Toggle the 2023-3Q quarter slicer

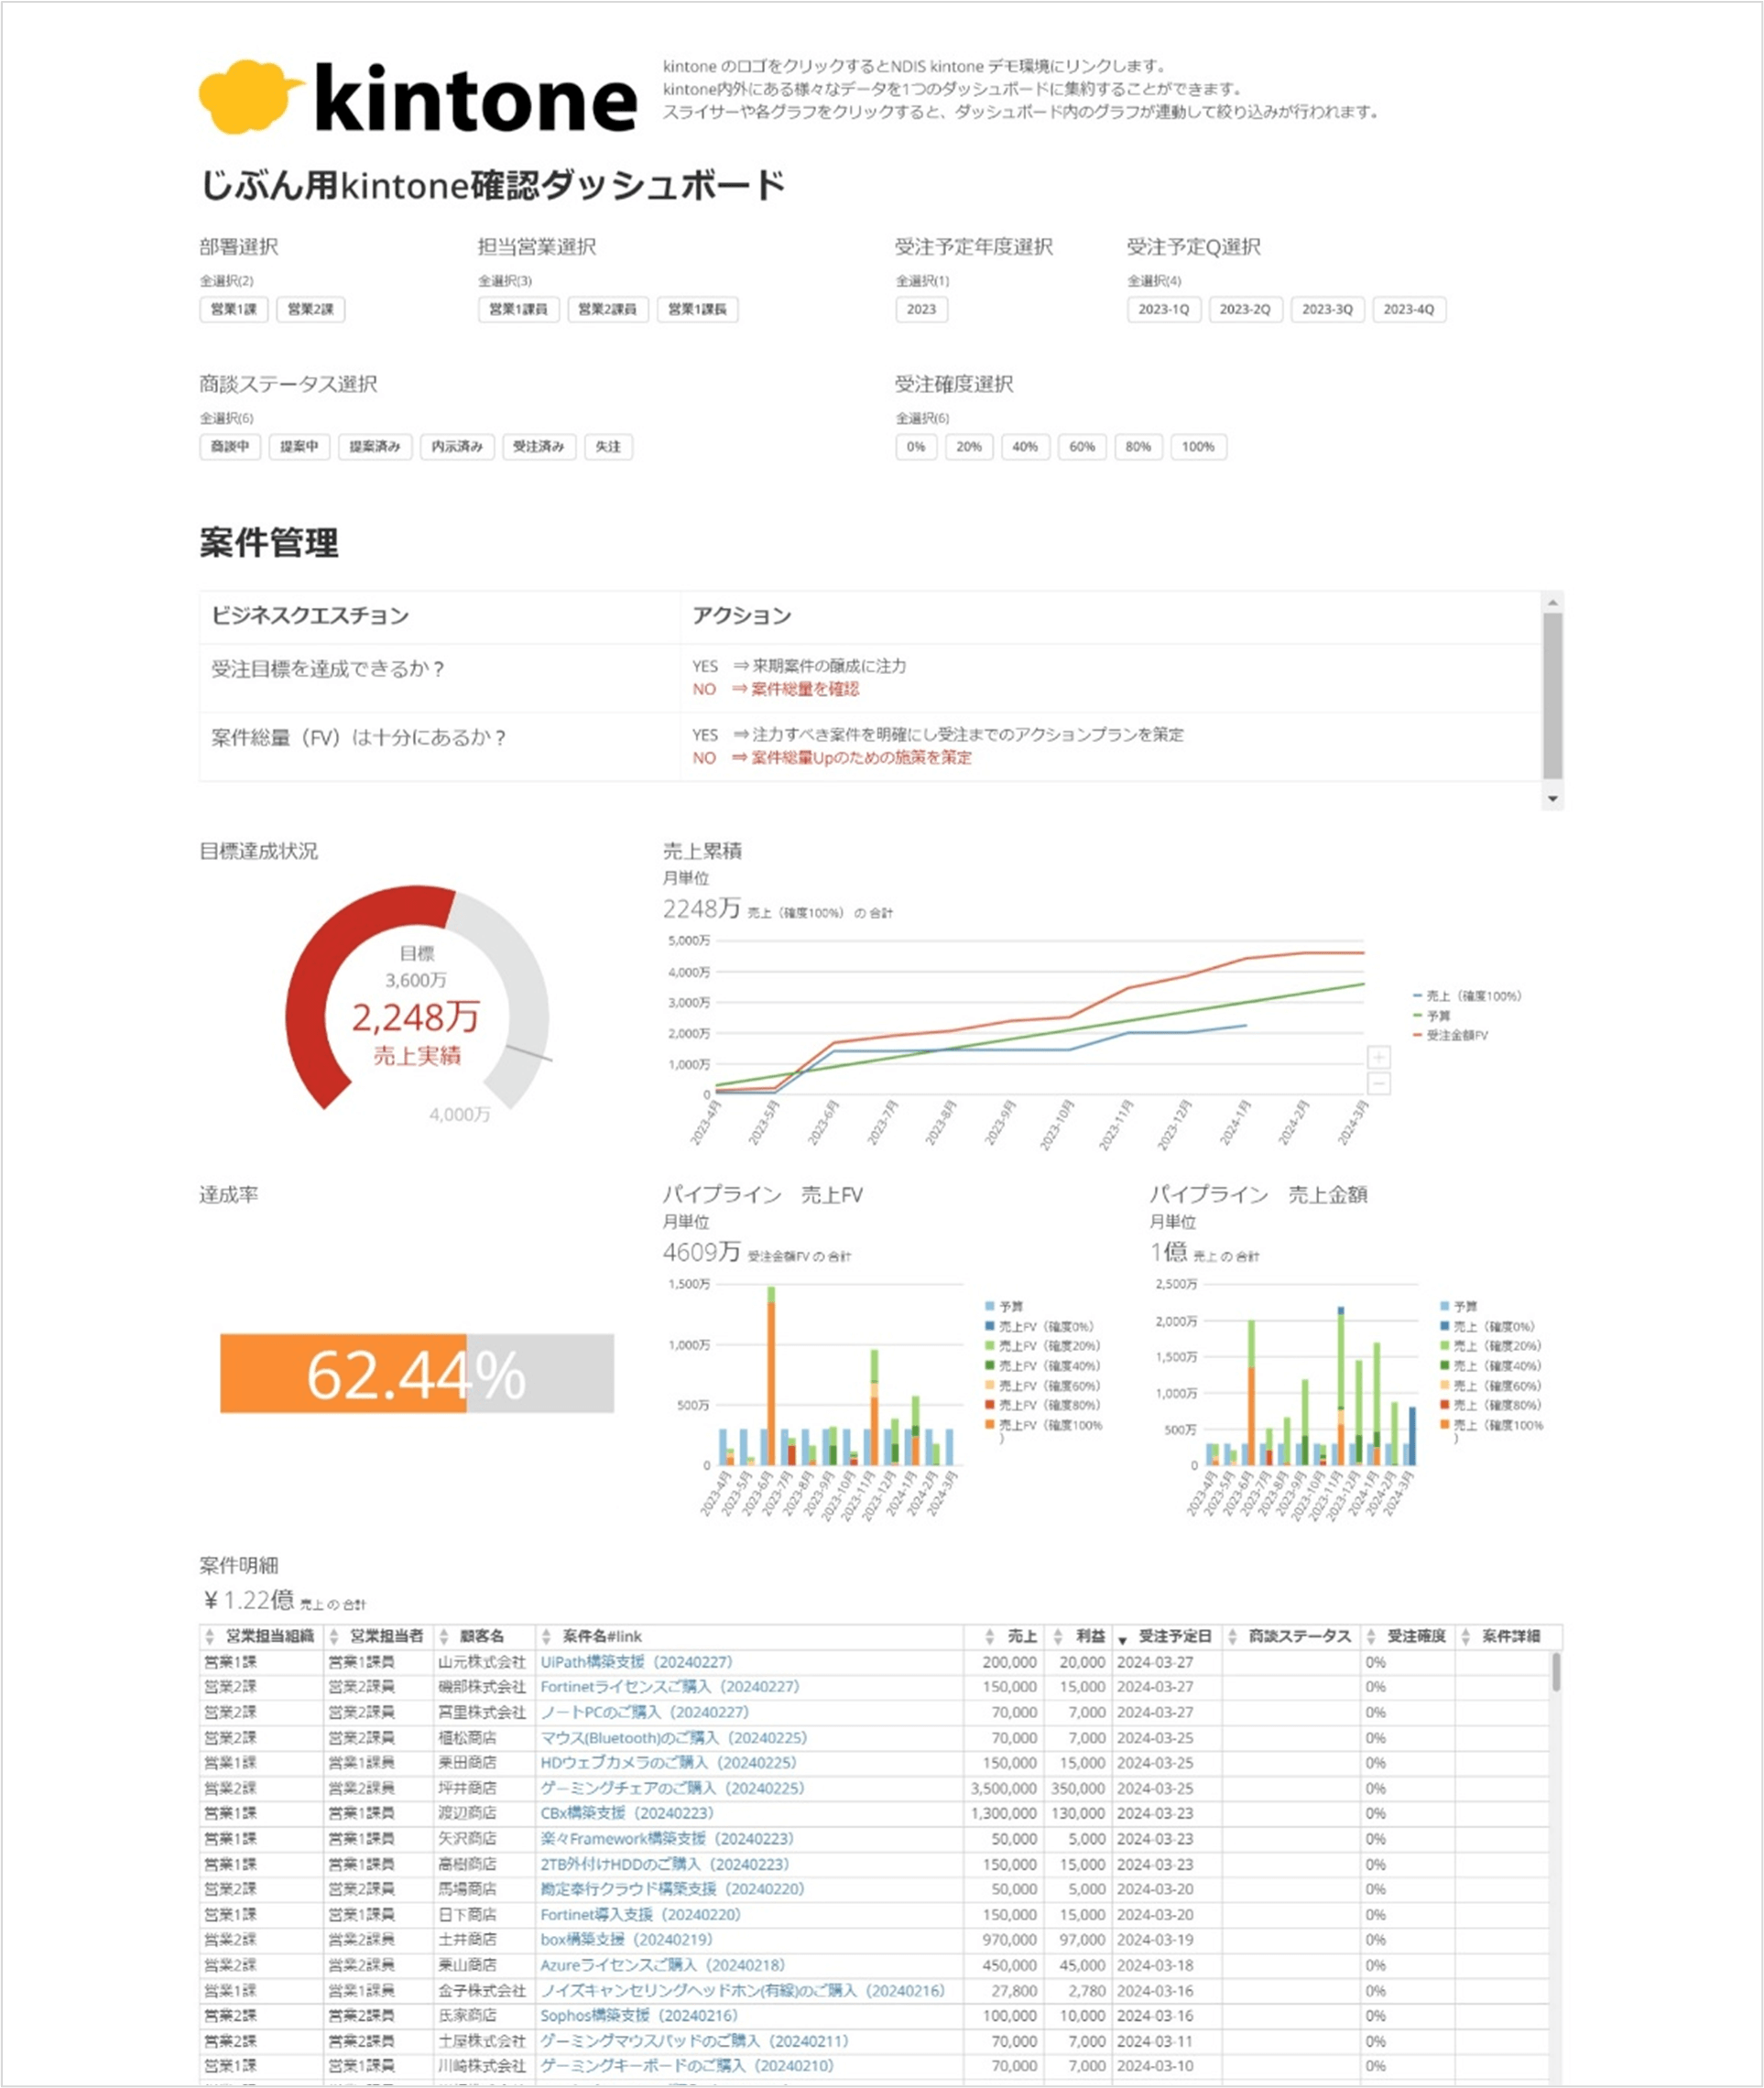tap(1327, 309)
